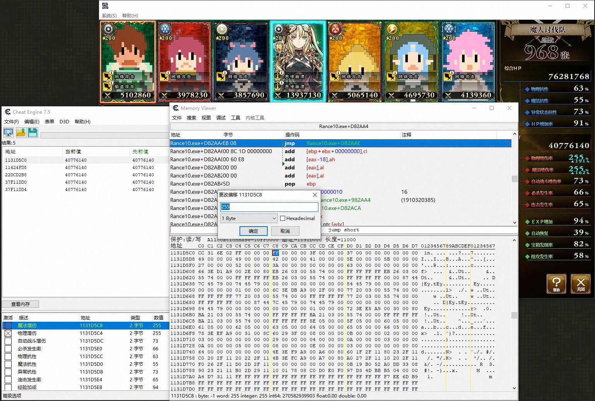Open the 1 Byte type dropdown in dialog
This screenshot has width=595, height=401.
click(x=249, y=218)
